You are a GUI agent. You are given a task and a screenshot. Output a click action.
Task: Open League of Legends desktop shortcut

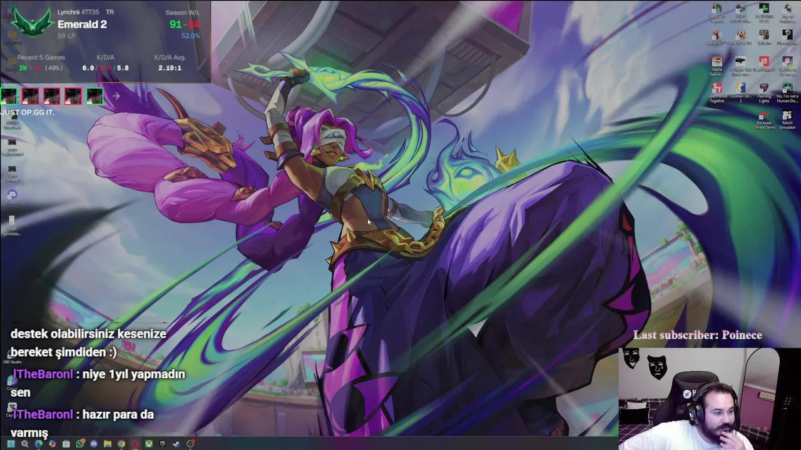717,12
